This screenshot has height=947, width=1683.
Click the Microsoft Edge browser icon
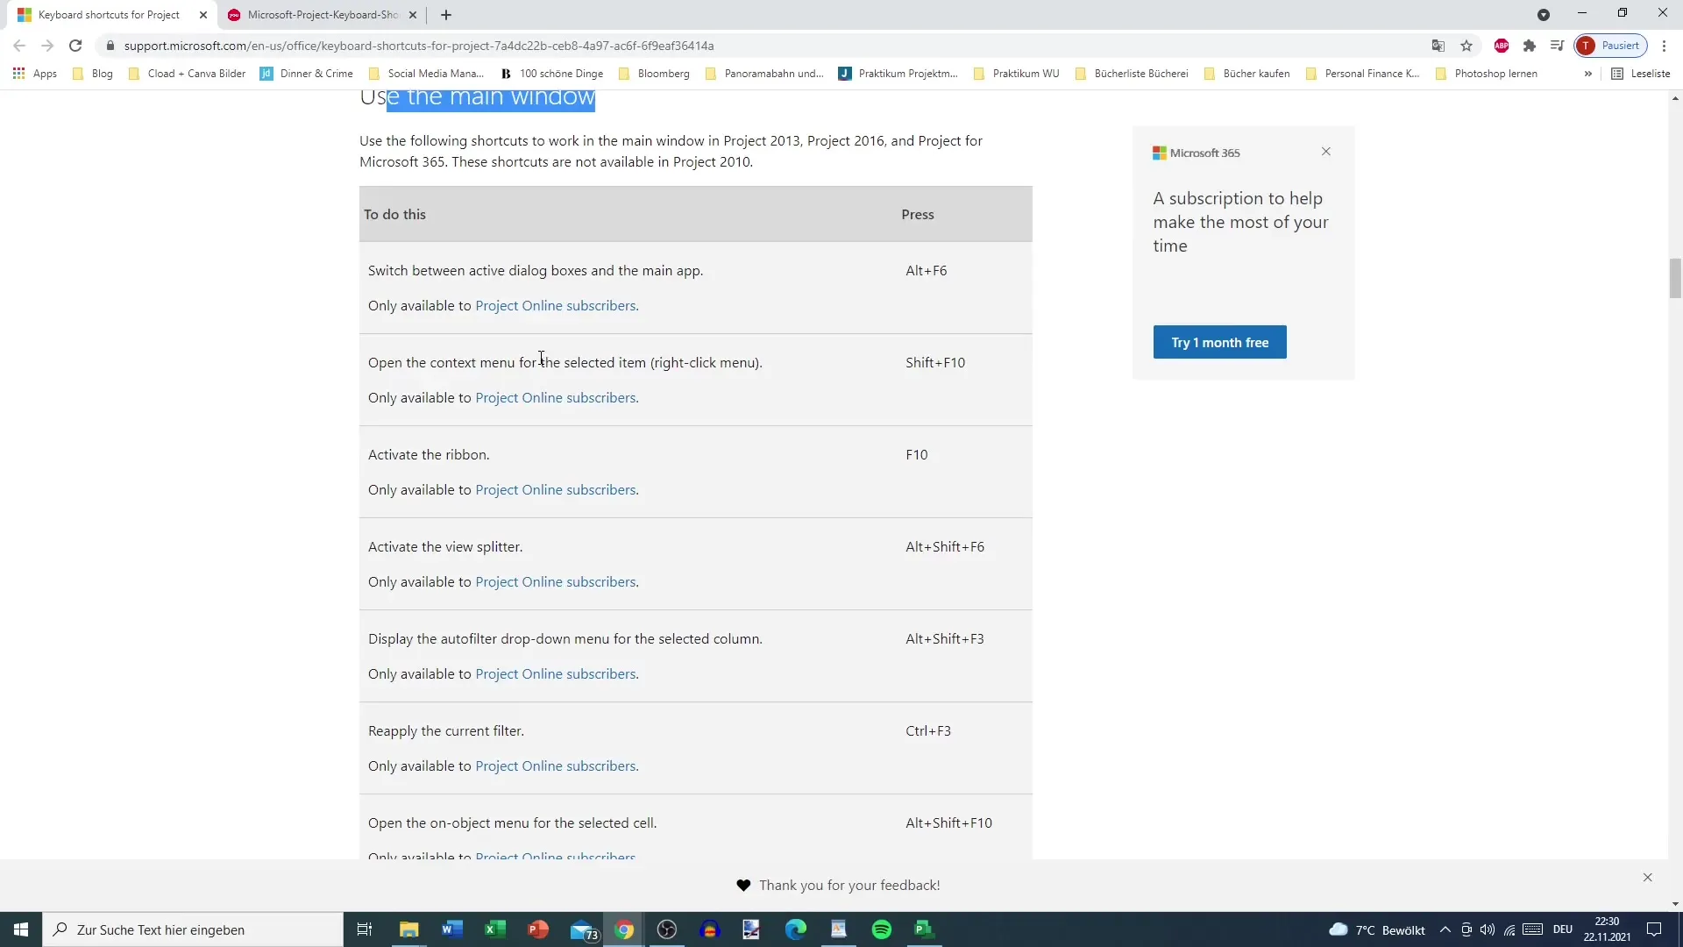(797, 929)
